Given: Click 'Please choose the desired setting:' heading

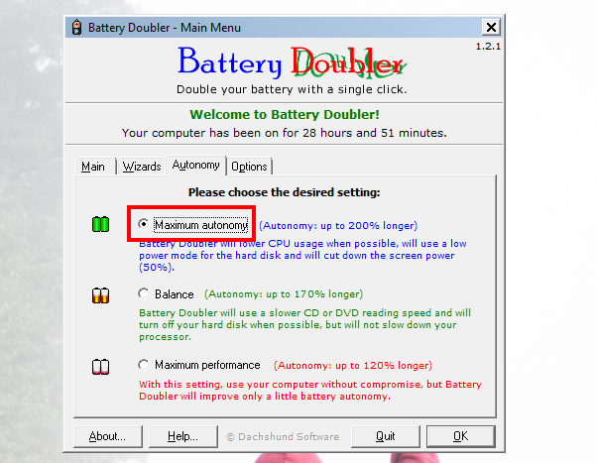Looking at the screenshot, I should coord(285,192).
